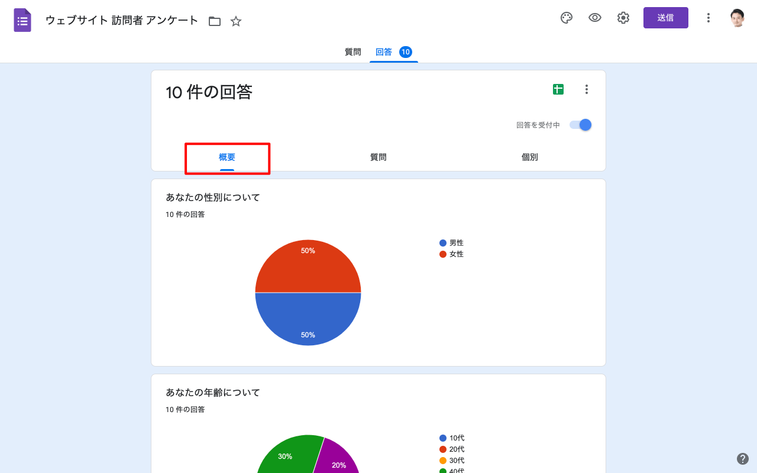Open responses card more options menu
This screenshot has height=473, width=757.
587,89
